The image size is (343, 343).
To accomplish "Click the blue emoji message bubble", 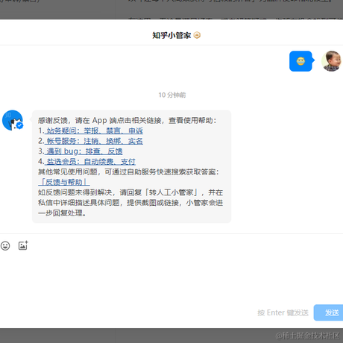I will pos(301,61).
